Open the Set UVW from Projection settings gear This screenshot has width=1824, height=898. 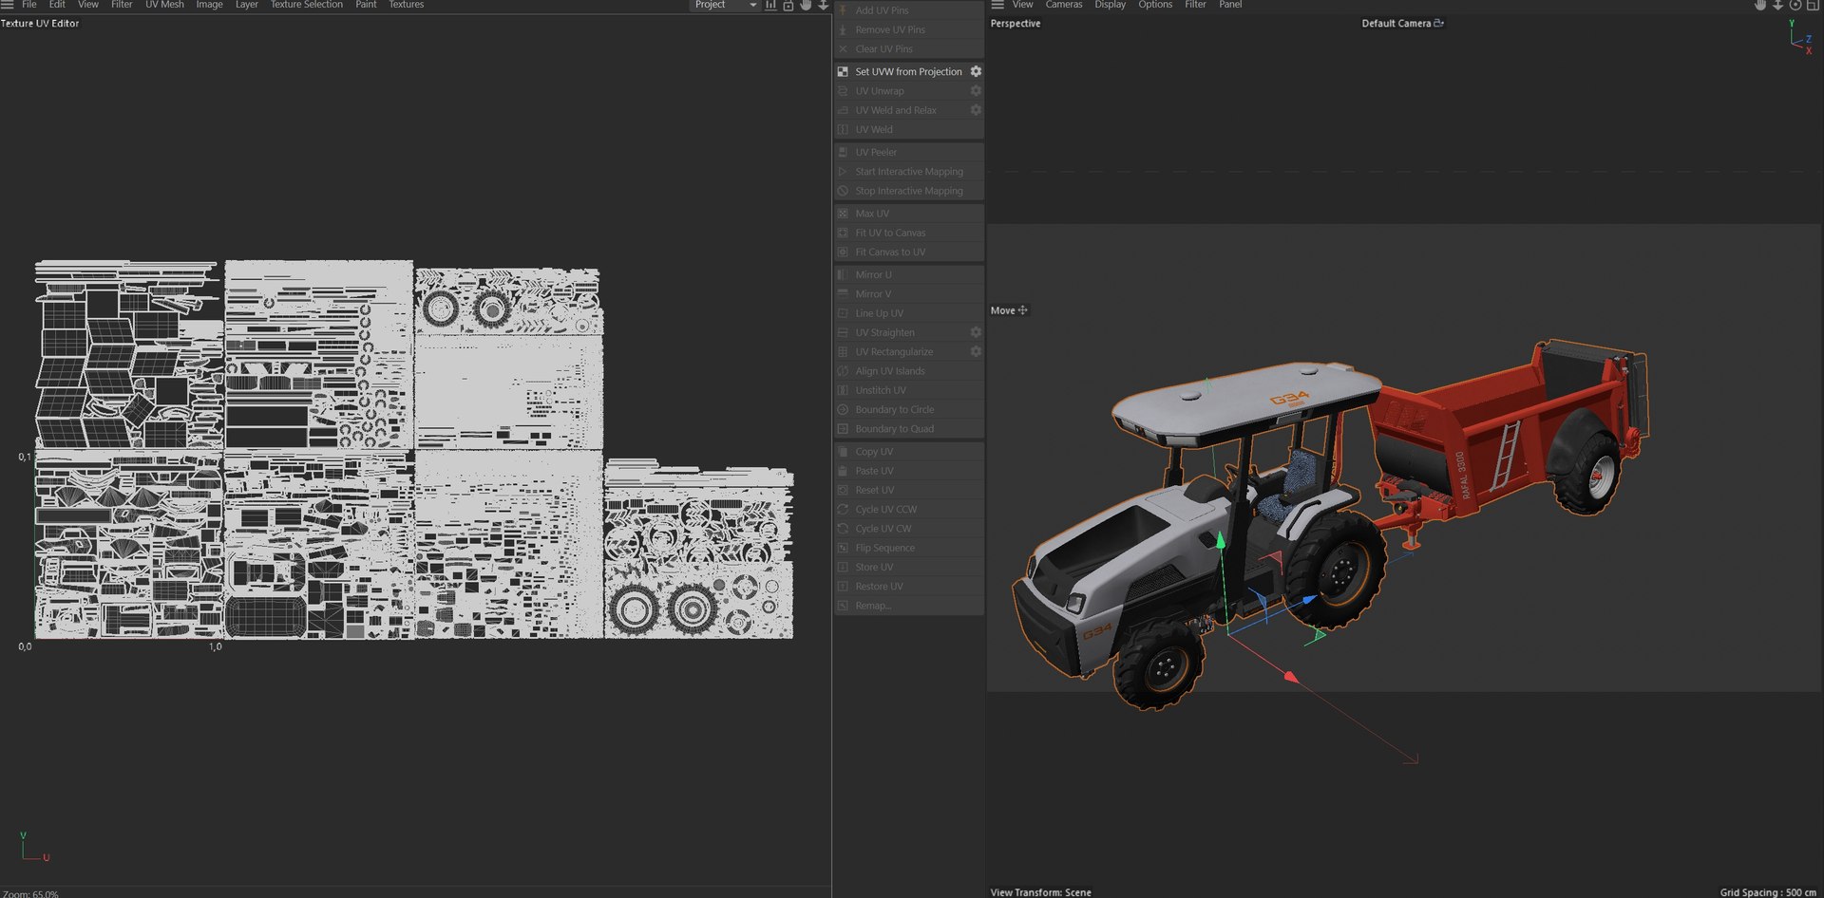click(976, 71)
